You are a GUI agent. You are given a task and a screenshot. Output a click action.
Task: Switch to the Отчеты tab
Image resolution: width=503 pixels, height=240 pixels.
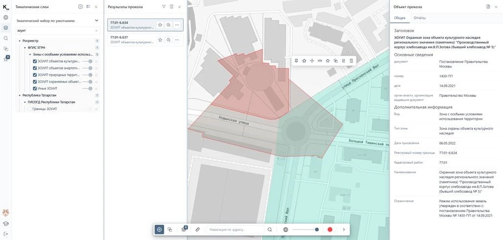419,18
